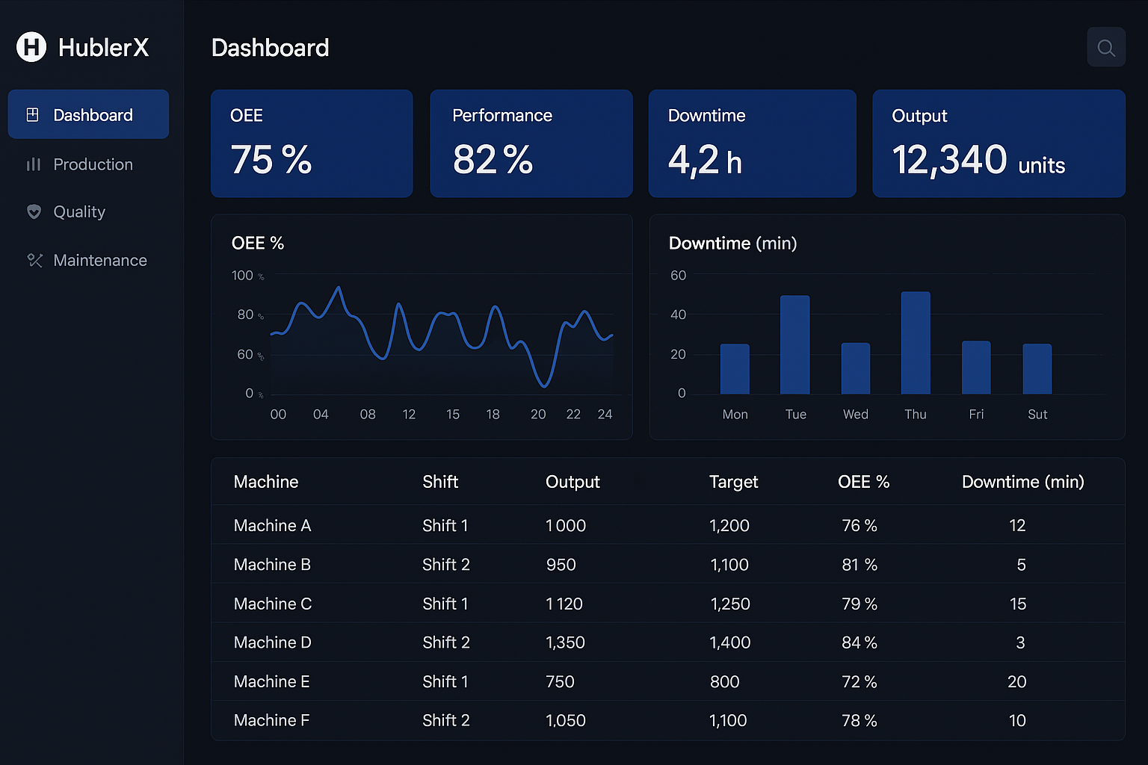
Task: Click the Quality shield icon
Action: point(34,211)
